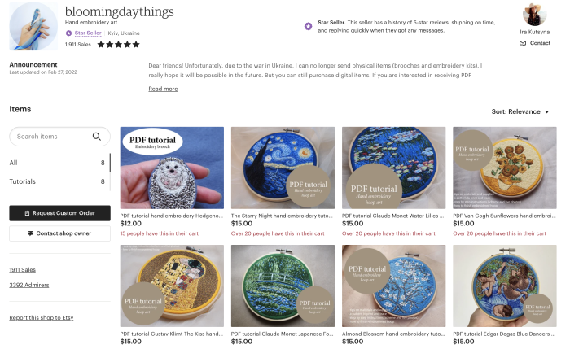
Task: Open the 3392 Admirers link
Action: coord(29,285)
